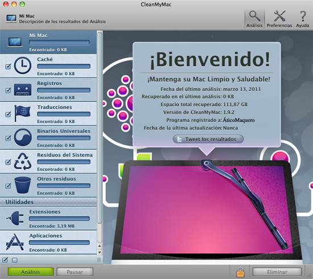Click the green Análisis button
Viewport: 313px width, 279px height.
(31, 272)
